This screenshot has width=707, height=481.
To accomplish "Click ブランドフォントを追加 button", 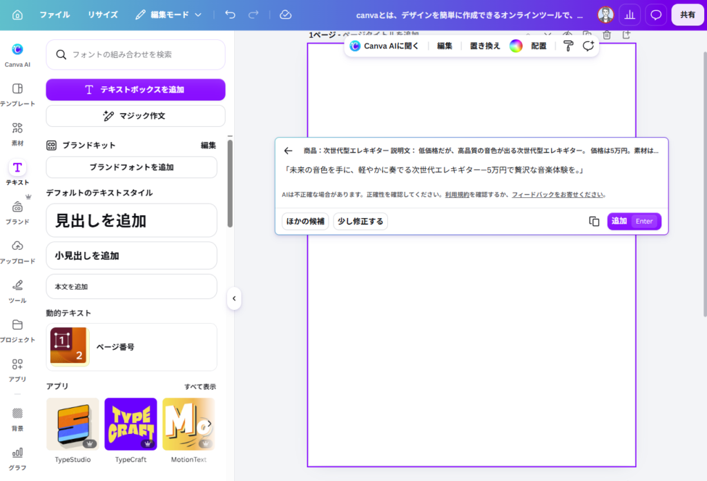I will 131,167.
